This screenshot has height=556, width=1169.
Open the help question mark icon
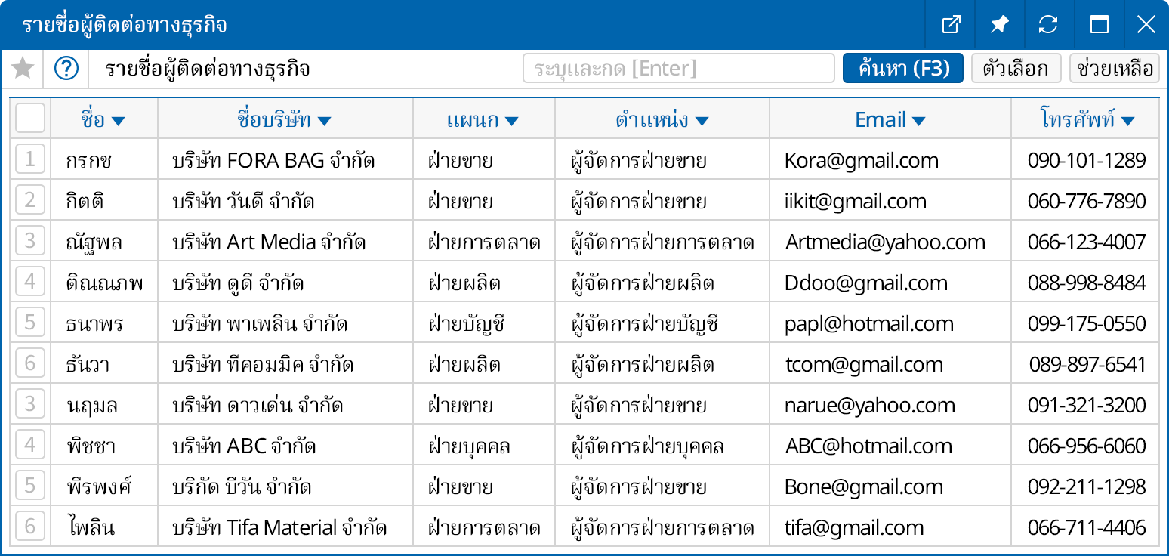point(66,69)
